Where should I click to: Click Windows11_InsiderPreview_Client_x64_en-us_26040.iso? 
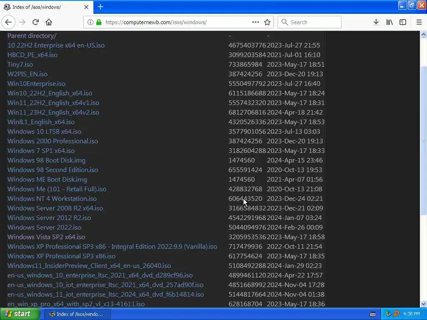pyautogui.click(x=89, y=265)
